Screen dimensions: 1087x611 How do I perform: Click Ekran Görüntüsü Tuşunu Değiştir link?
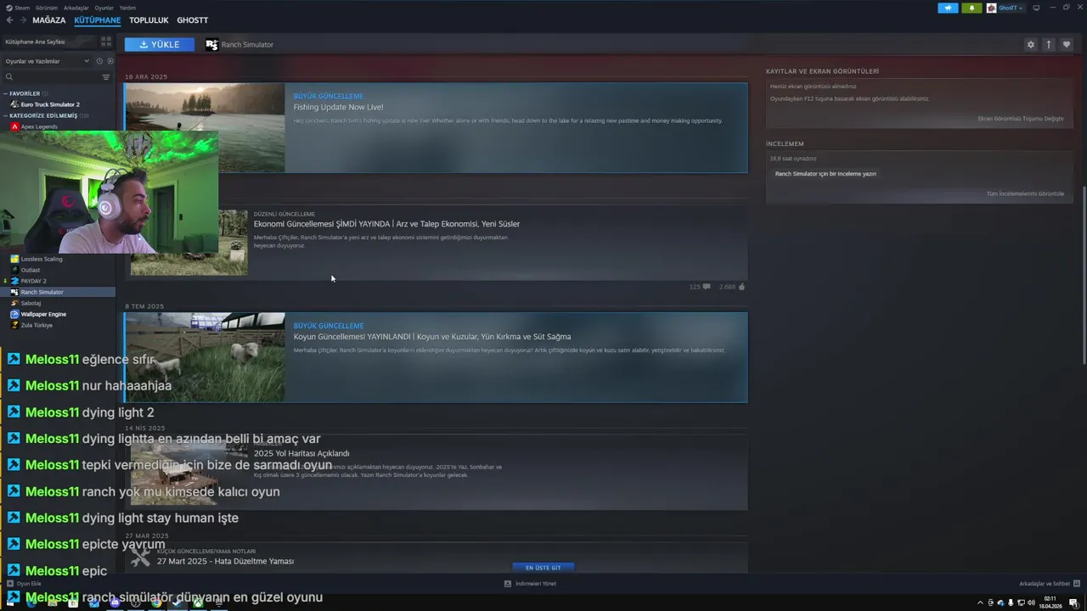pyautogui.click(x=1021, y=119)
